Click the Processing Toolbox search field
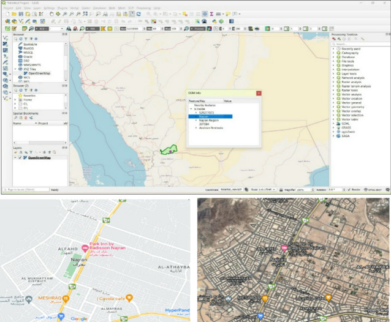 [x=360, y=44]
